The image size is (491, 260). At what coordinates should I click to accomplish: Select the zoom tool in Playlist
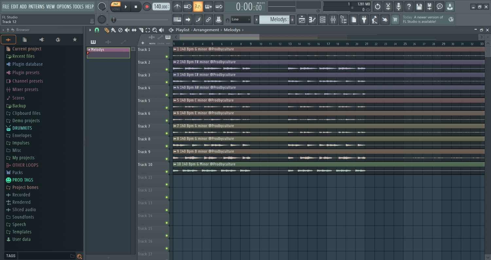[x=155, y=30]
